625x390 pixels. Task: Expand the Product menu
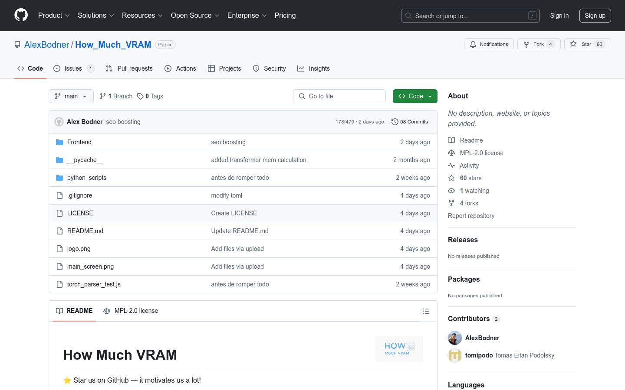(54, 16)
